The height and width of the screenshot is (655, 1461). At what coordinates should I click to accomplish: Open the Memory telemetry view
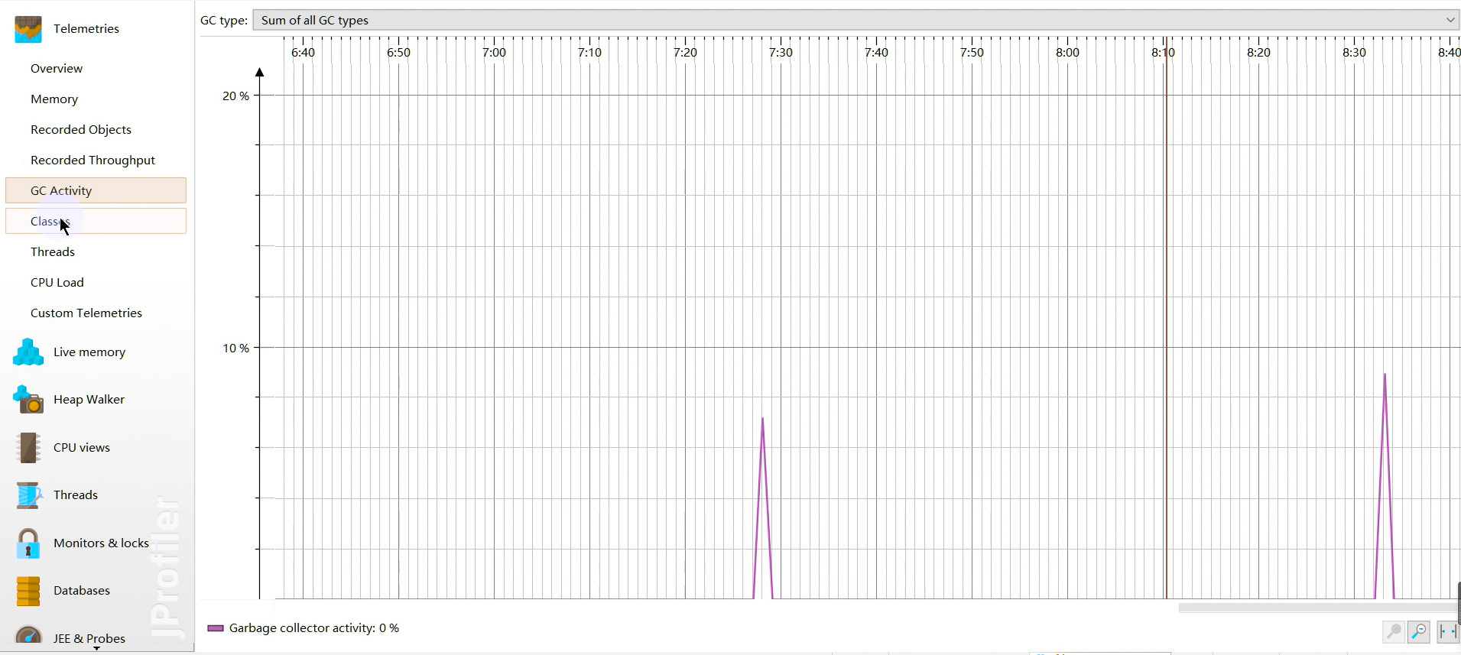click(x=54, y=99)
